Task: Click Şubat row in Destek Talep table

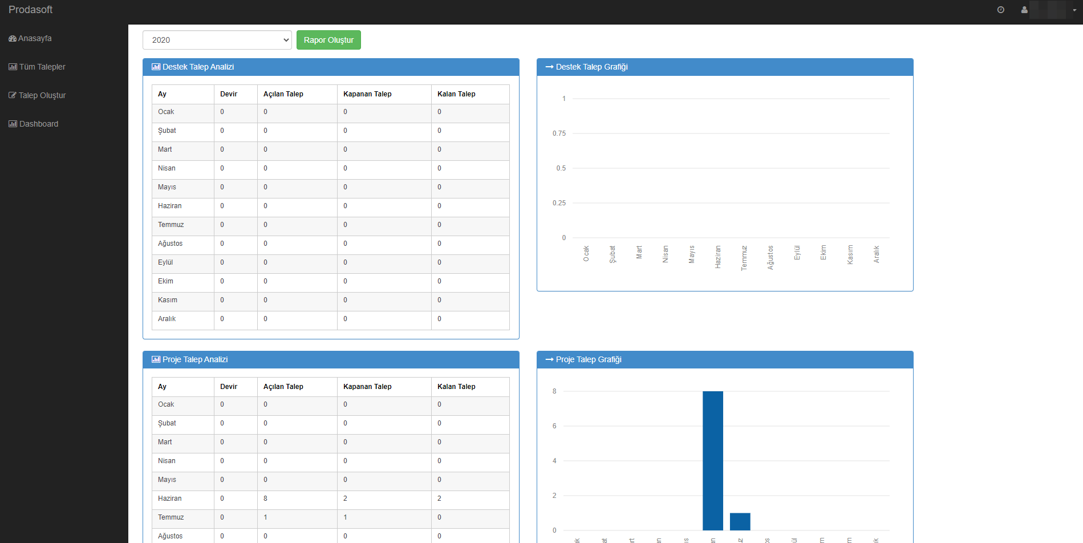Action: [x=331, y=131]
